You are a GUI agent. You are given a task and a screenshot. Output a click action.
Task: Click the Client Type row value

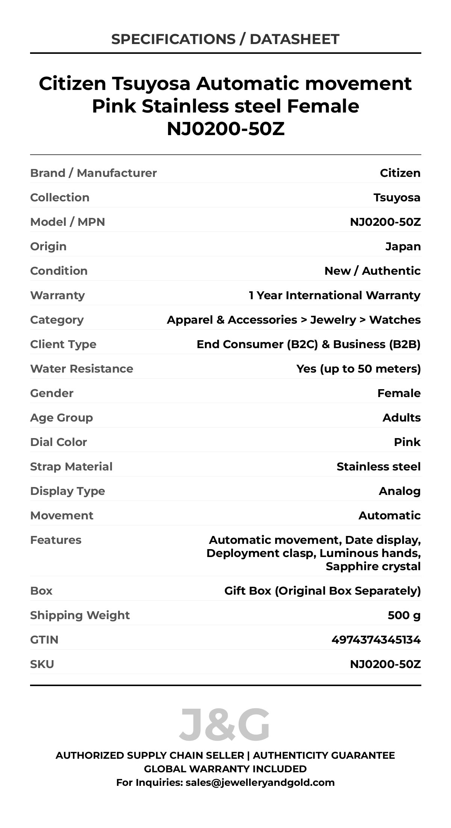(309, 344)
